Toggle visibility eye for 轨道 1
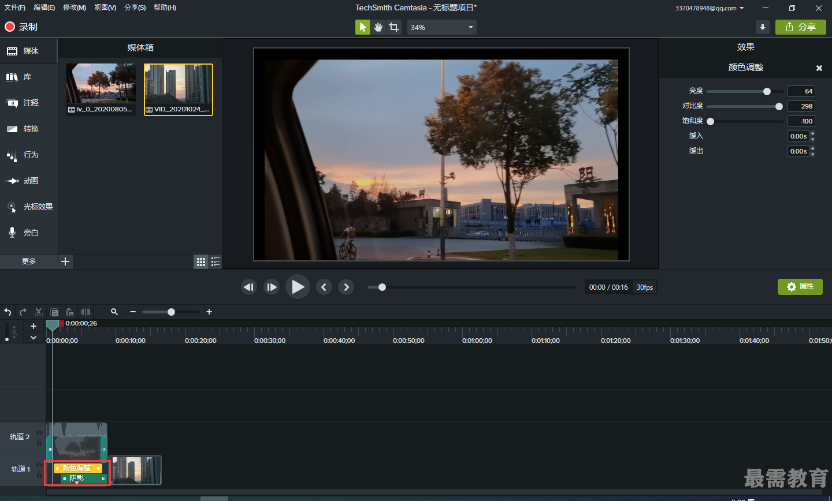This screenshot has height=501, width=832. 39,465
